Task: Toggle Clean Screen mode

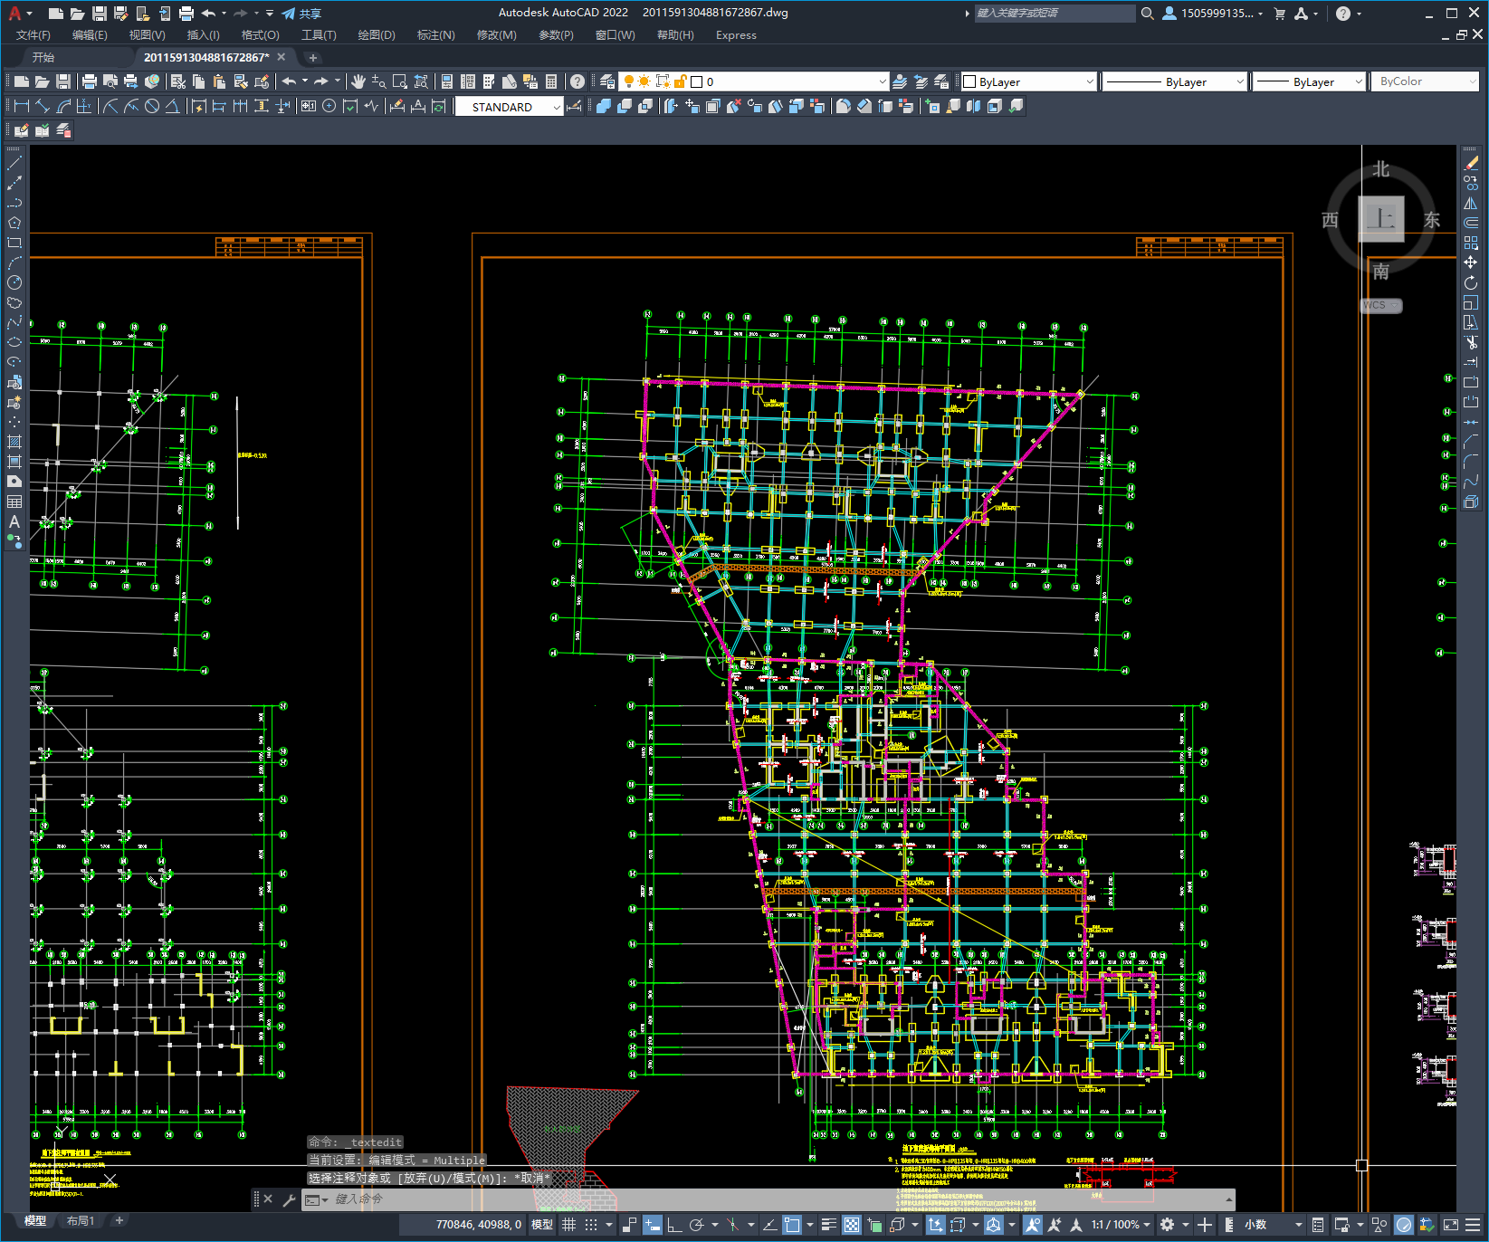Action: coord(1450,1225)
